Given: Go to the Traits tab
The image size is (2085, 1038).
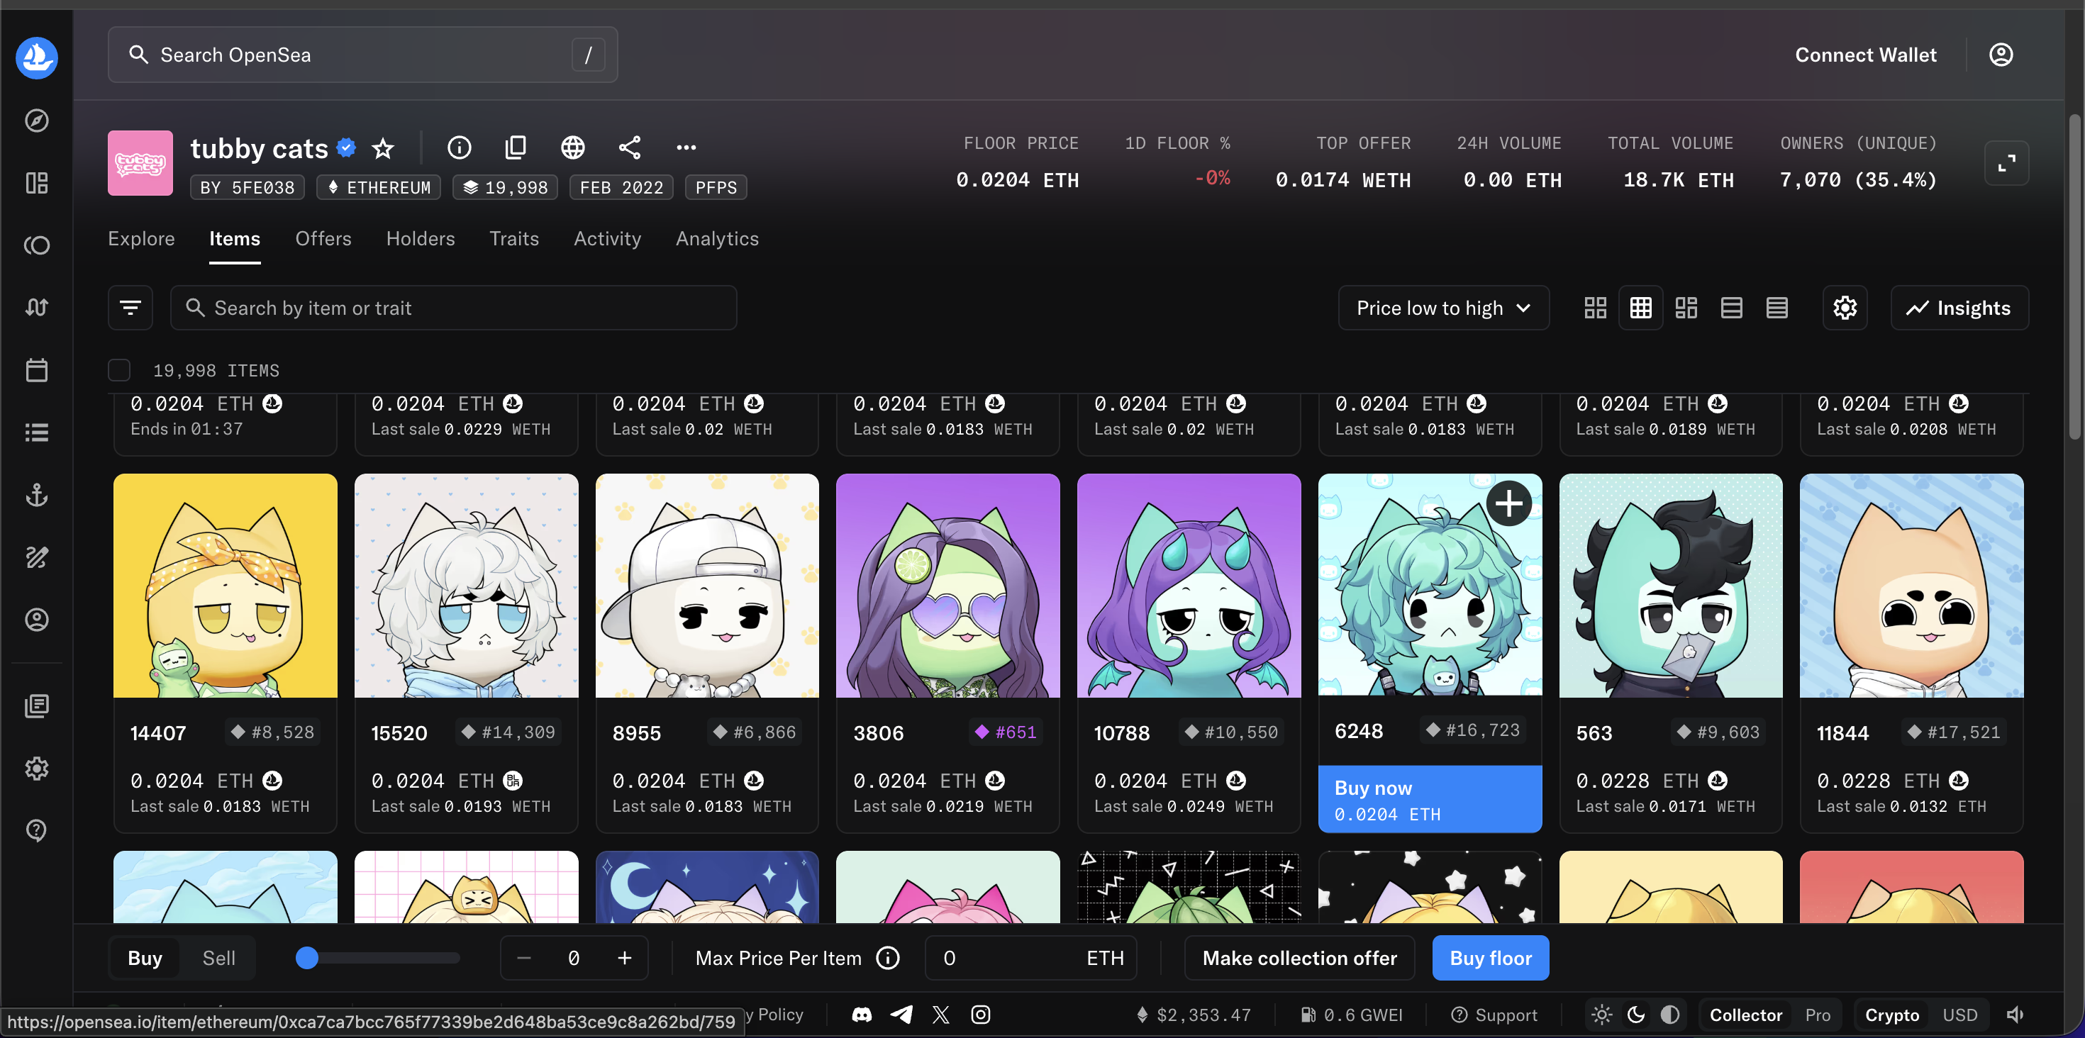Looking at the screenshot, I should pos(514,239).
